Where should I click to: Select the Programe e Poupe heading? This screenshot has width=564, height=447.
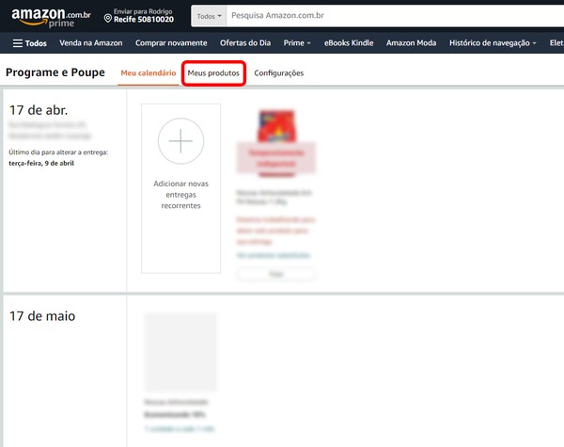pos(55,72)
